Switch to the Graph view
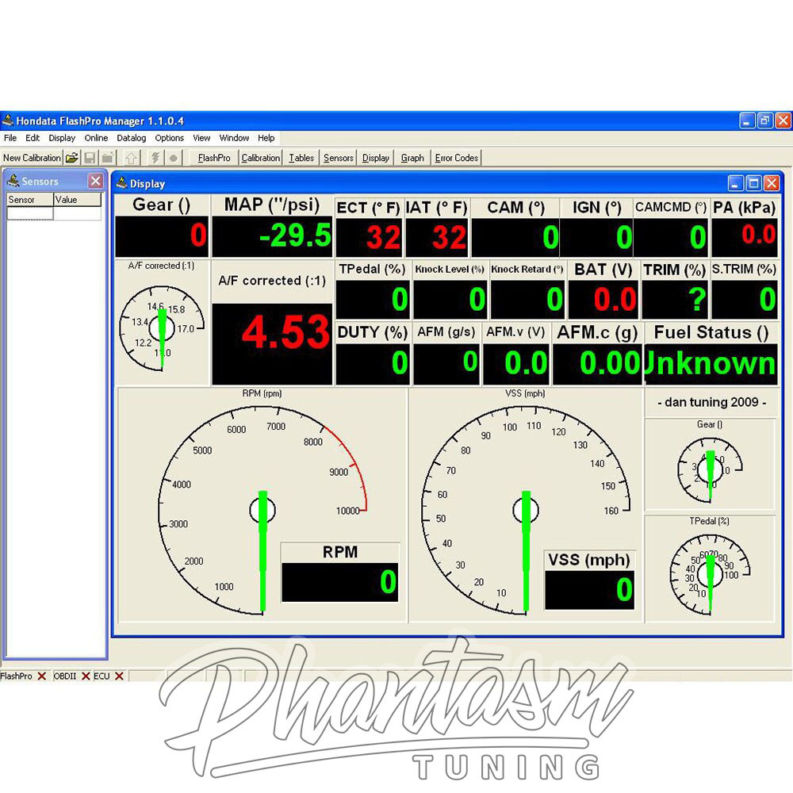 pyautogui.click(x=412, y=157)
